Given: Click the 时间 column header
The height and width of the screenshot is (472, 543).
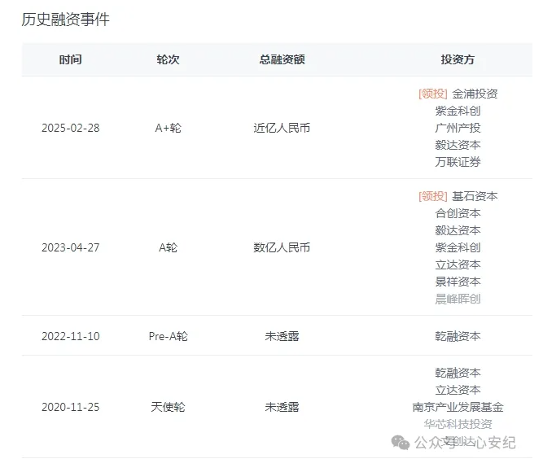Looking at the screenshot, I should pyautogui.click(x=70, y=59).
